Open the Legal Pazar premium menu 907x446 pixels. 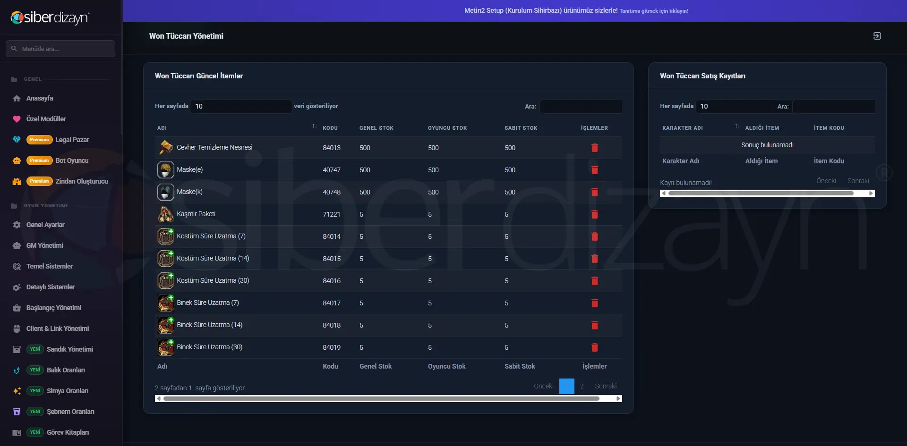pos(72,140)
